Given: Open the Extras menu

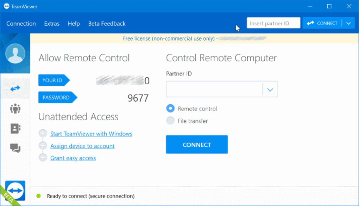Looking at the screenshot, I should click(52, 24).
